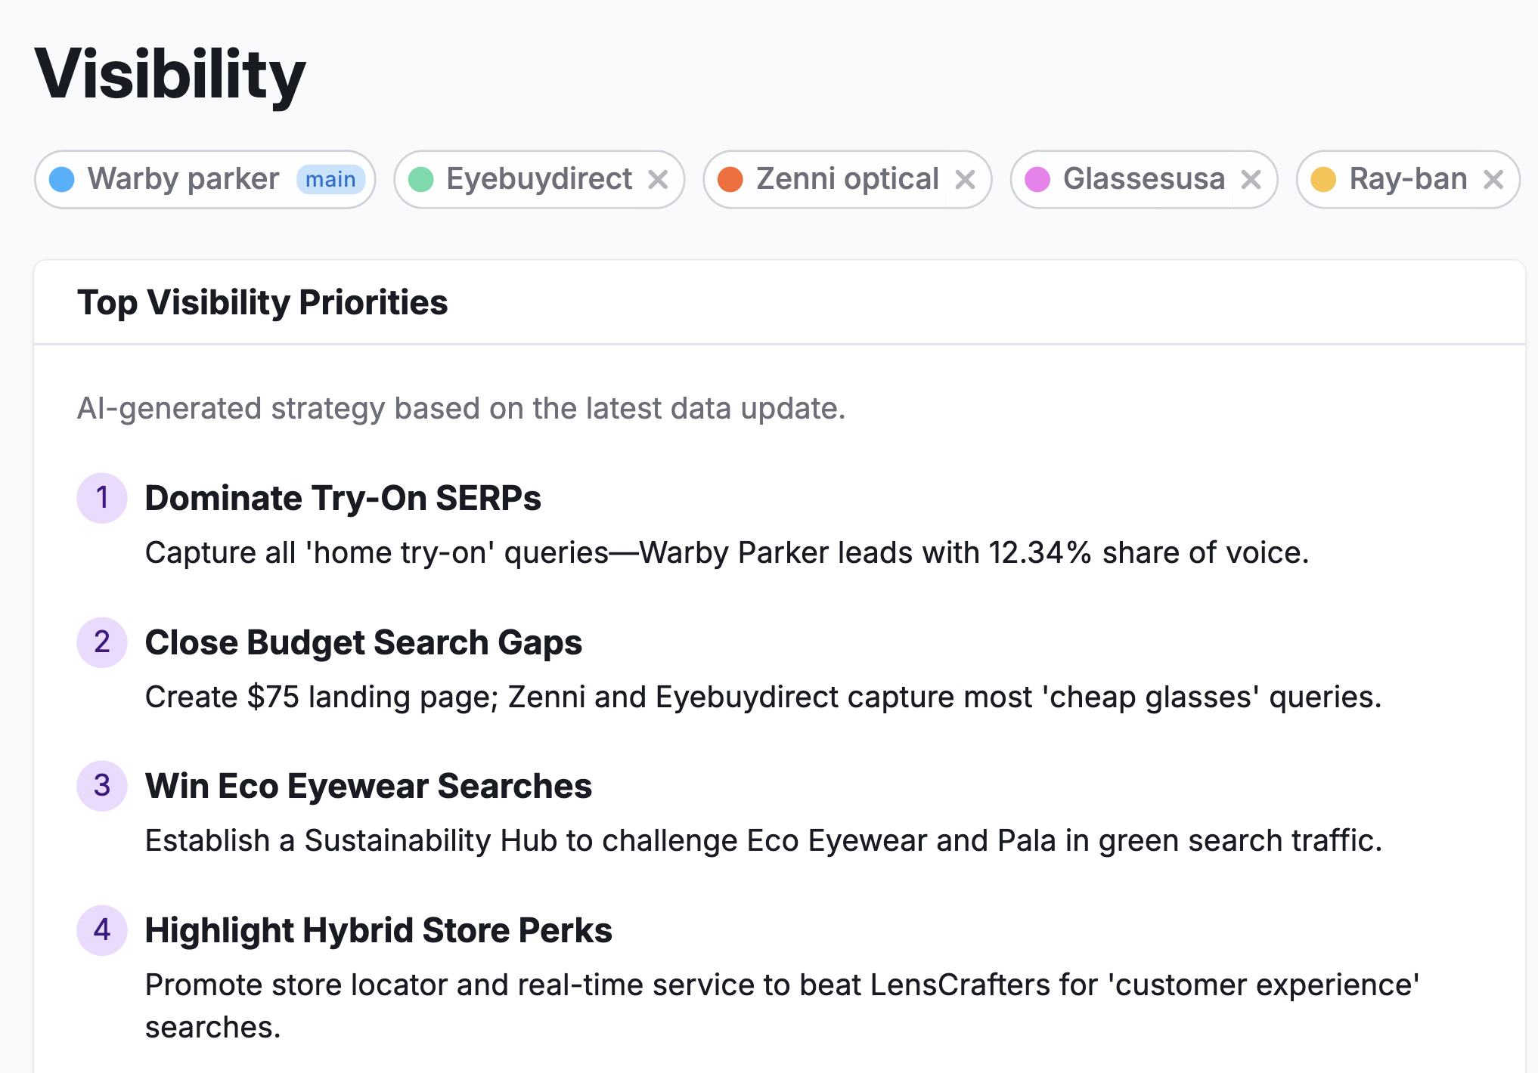
Task: Click the 'main' badge on Warby parker
Action: point(330,179)
